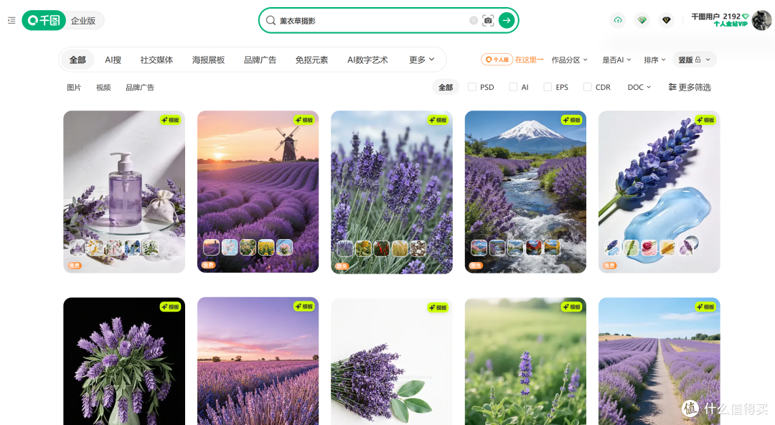The width and height of the screenshot is (775, 425).
Task: Check the CDR format checkbox
Action: tap(587, 87)
